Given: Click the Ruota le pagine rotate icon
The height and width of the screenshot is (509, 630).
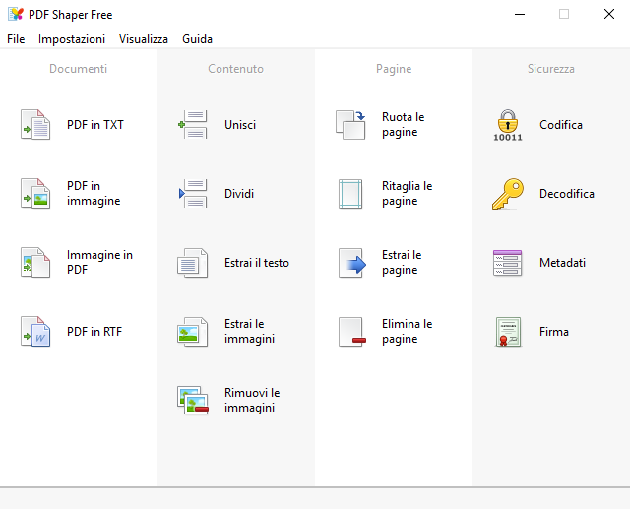Looking at the screenshot, I should coord(350,124).
